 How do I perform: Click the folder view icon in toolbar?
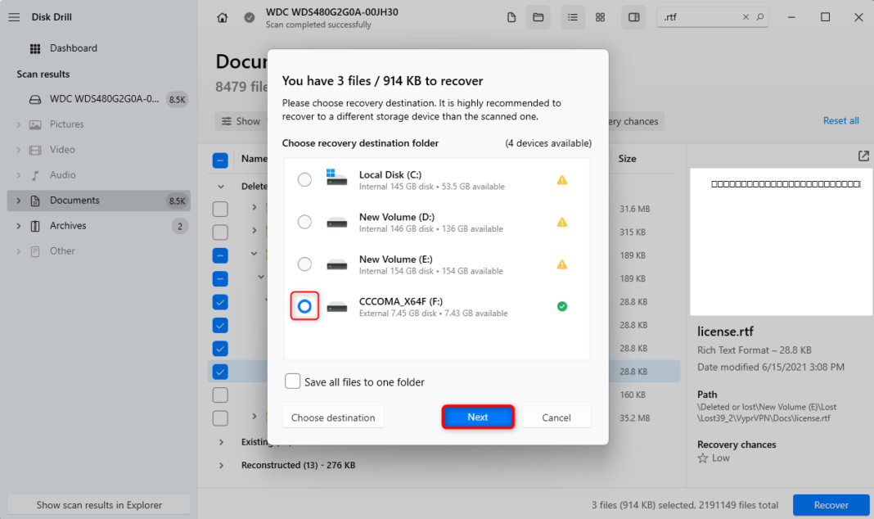[x=538, y=16]
